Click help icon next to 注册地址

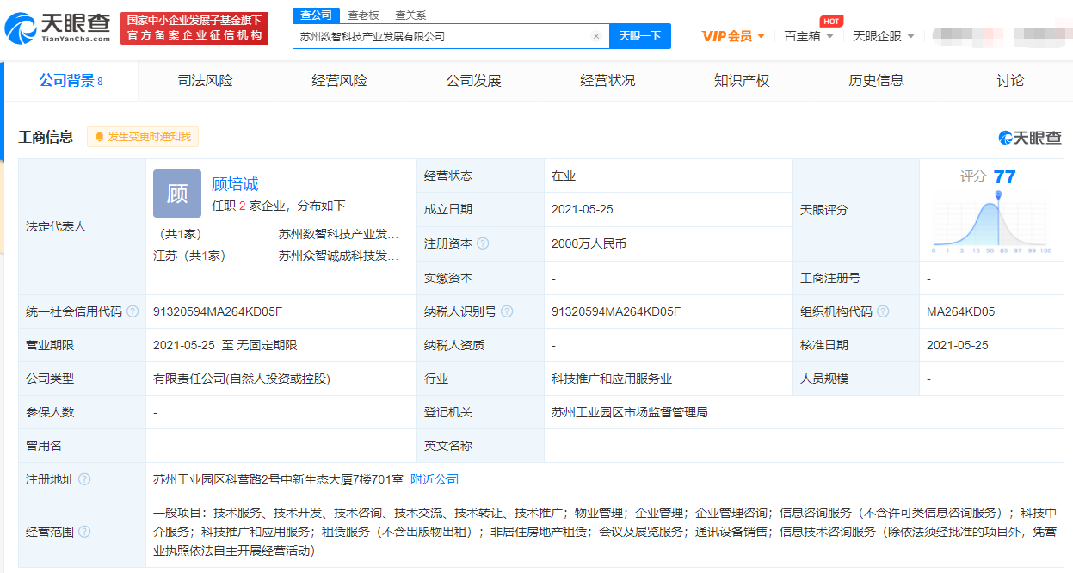(84, 479)
